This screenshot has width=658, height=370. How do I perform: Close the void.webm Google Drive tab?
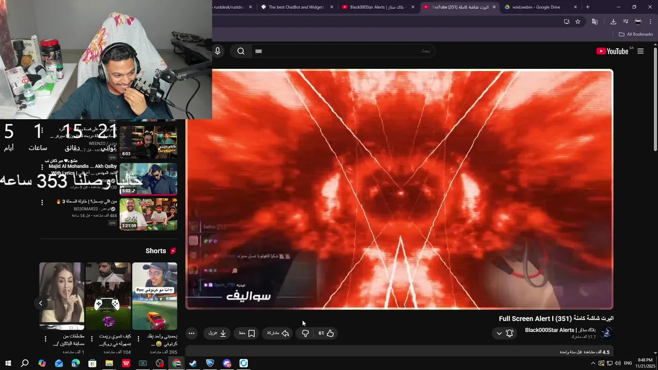(575, 7)
